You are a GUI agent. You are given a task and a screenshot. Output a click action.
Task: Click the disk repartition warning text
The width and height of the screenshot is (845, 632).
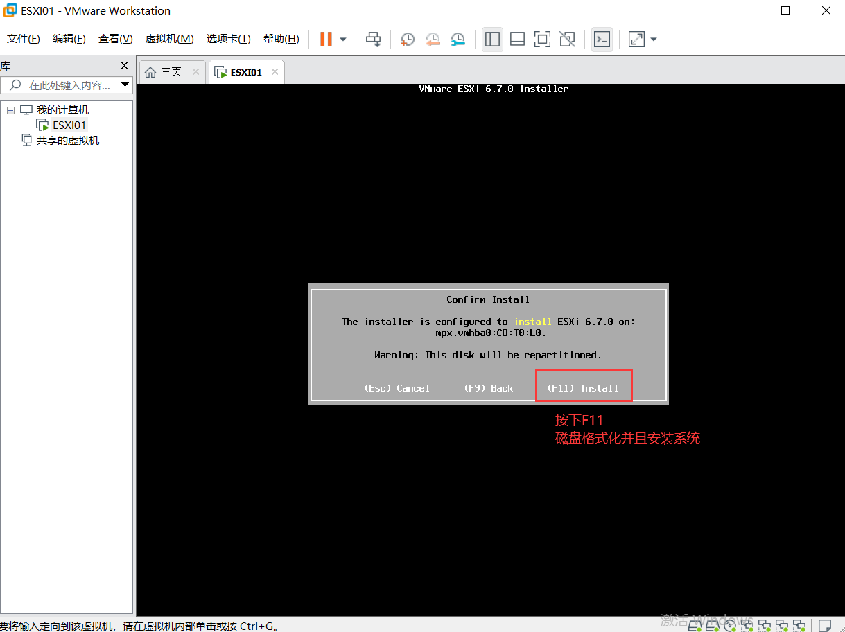click(488, 355)
